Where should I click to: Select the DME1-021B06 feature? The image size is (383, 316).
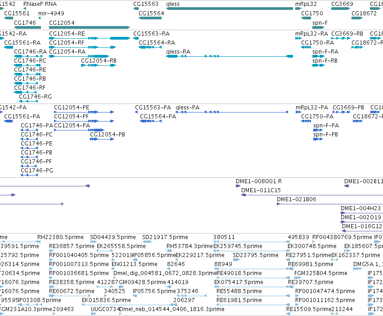pos(330,204)
